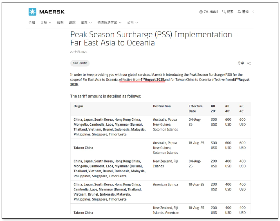
Task: Click 200 USD in the American Samoa row
Action: (214, 187)
